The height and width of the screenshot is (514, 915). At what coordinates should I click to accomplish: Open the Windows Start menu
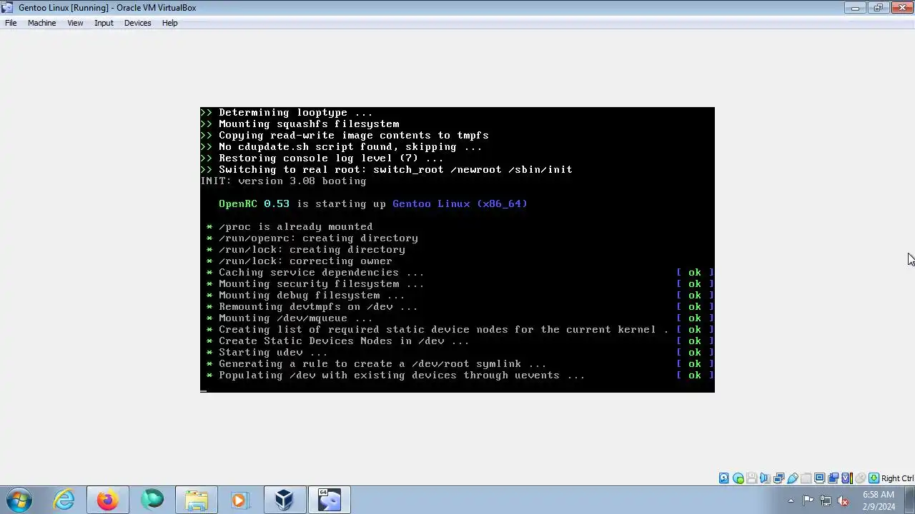click(x=19, y=500)
